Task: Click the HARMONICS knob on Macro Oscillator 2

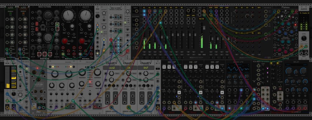Action: pos(97,72)
